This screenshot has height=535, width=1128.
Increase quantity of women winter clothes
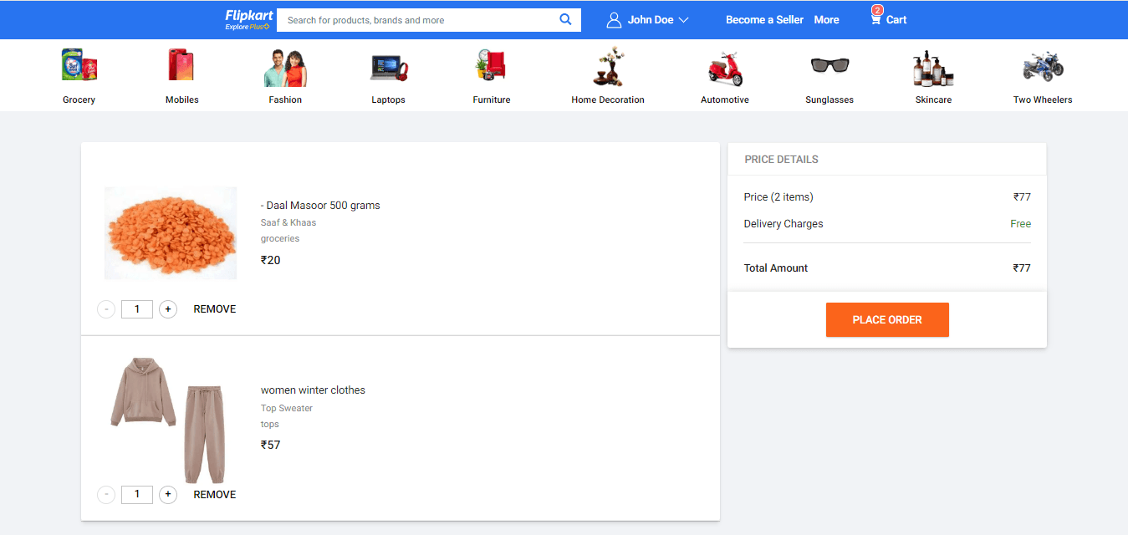coord(168,495)
